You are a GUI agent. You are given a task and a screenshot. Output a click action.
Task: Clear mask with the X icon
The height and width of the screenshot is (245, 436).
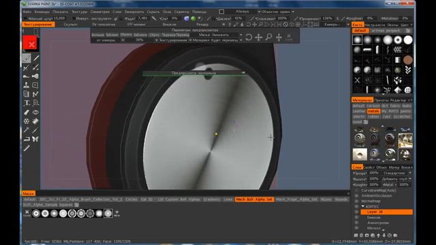(27, 213)
